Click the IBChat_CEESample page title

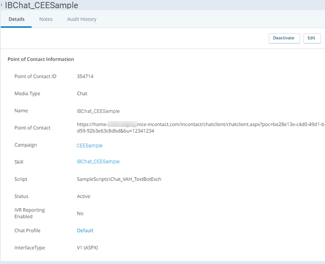(x=41, y=5)
